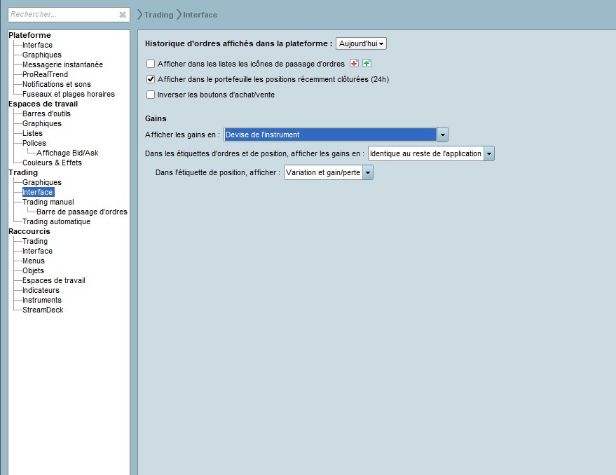Select Espaces de travail category heading
Image resolution: width=616 pixels, height=475 pixels.
[43, 104]
